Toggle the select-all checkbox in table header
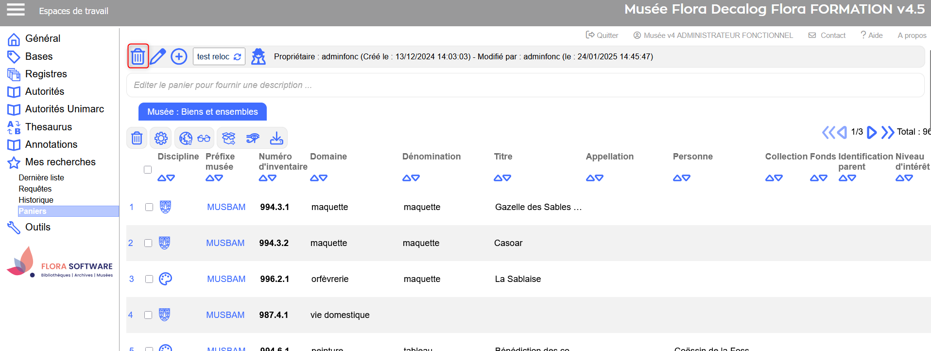 pos(148,170)
